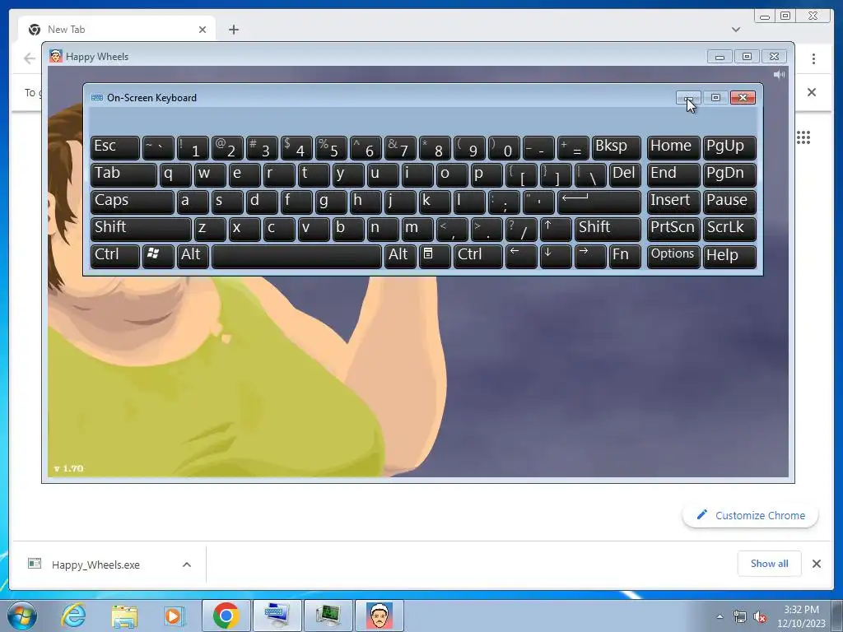Open the keyboard Options key
The height and width of the screenshot is (632, 843).
point(673,256)
